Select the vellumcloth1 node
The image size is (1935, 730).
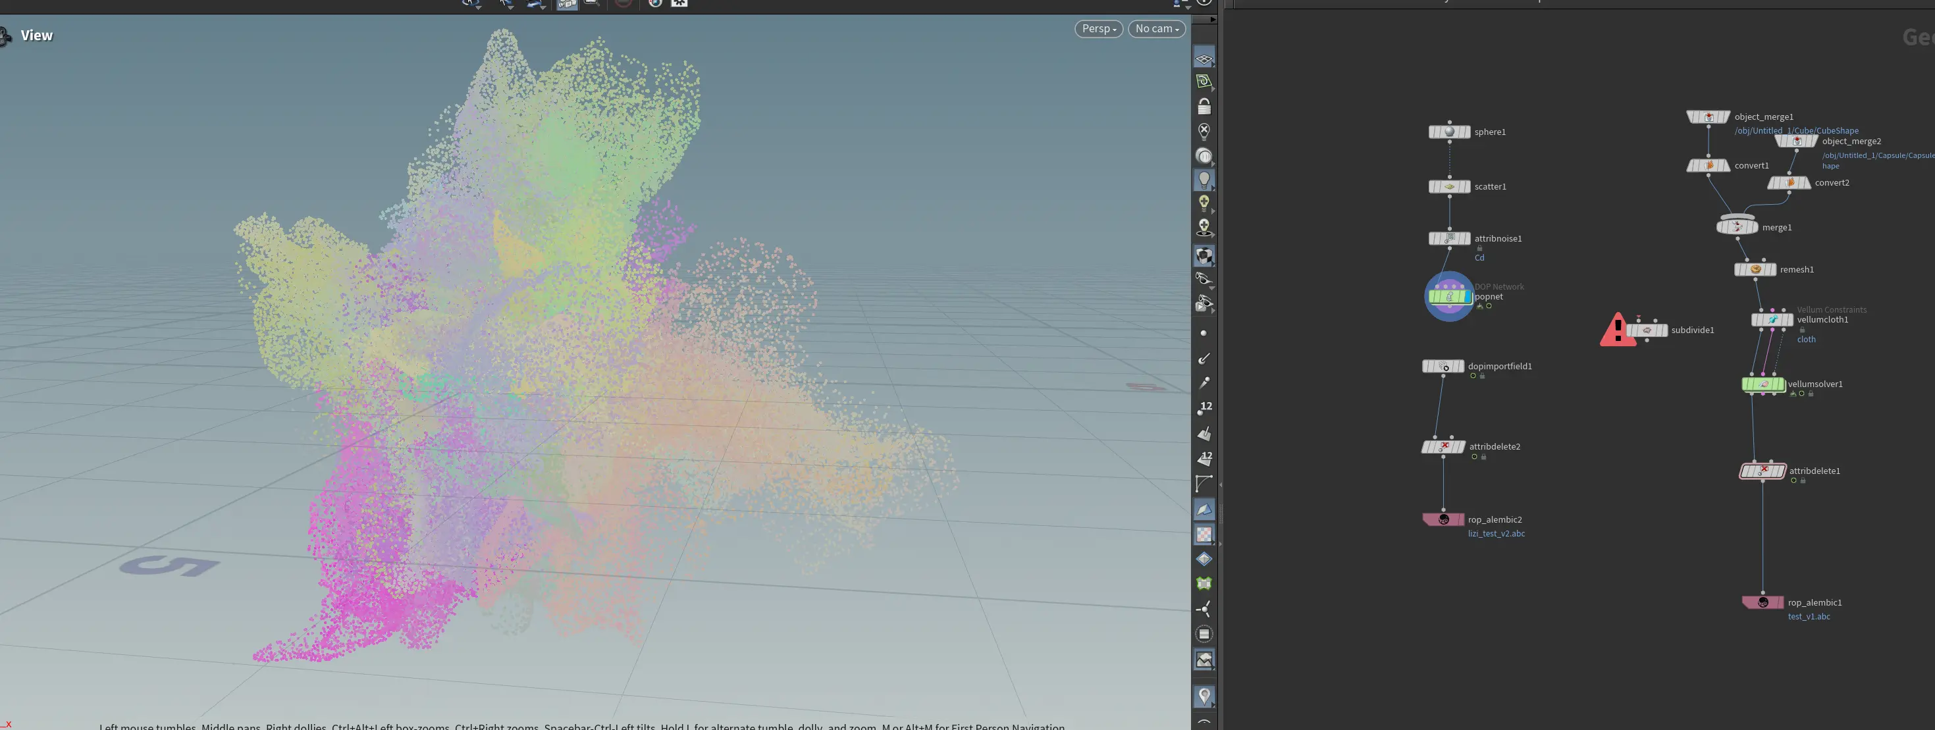pos(1772,320)
